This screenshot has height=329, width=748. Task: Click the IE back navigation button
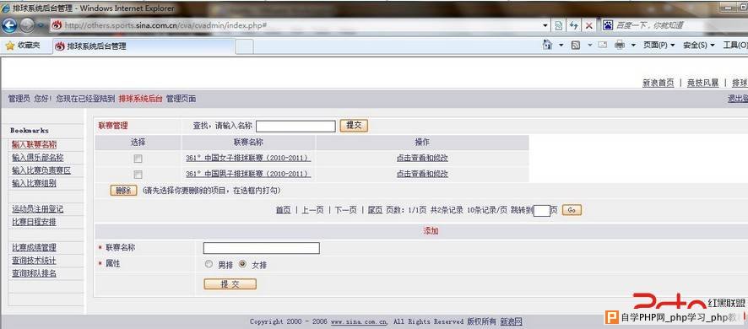click(x=9, y=25)
